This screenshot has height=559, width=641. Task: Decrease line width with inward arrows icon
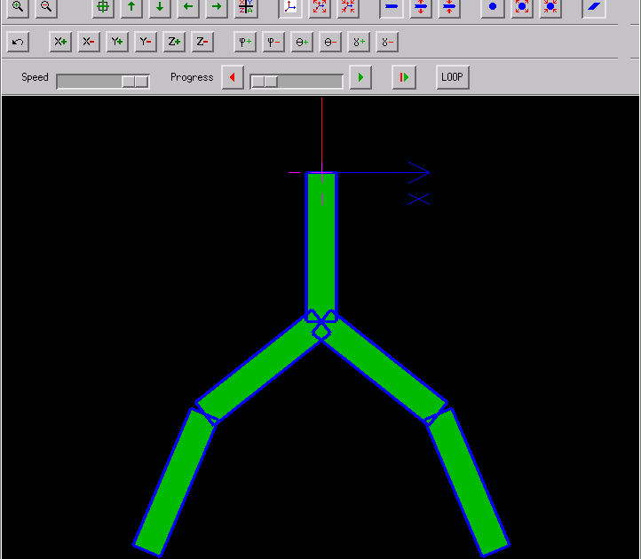coord(449,7)
